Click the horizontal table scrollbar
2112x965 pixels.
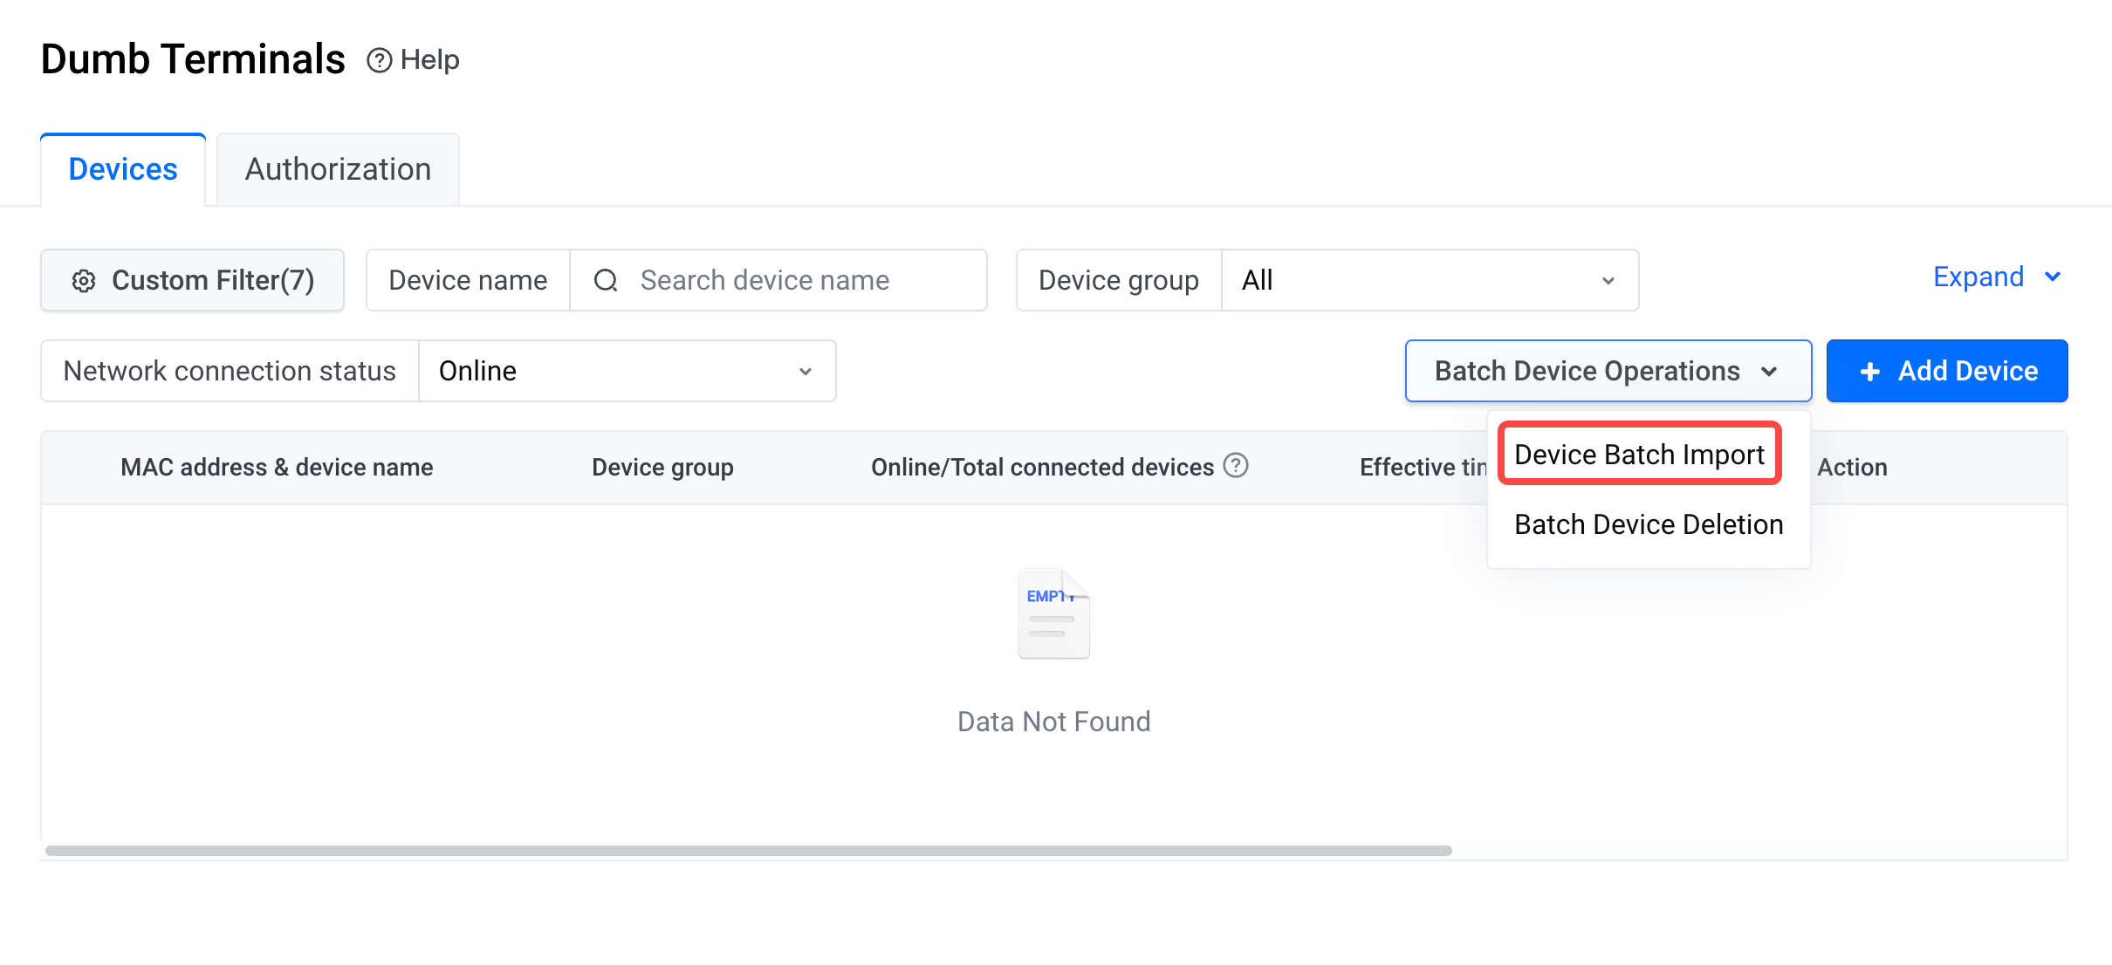tap(748, 850)
